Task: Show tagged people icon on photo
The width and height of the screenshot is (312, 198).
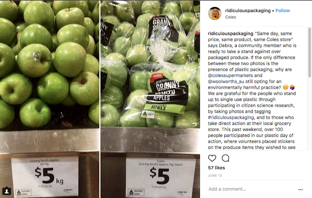Action: tap(7, 191)
